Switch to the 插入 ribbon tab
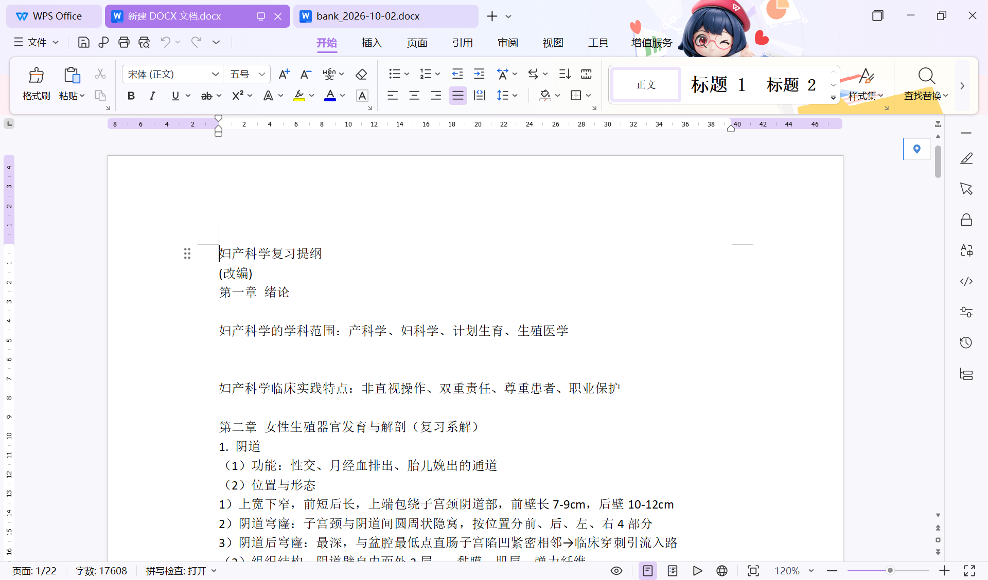988x580 pixels. [x=372, y=43]
